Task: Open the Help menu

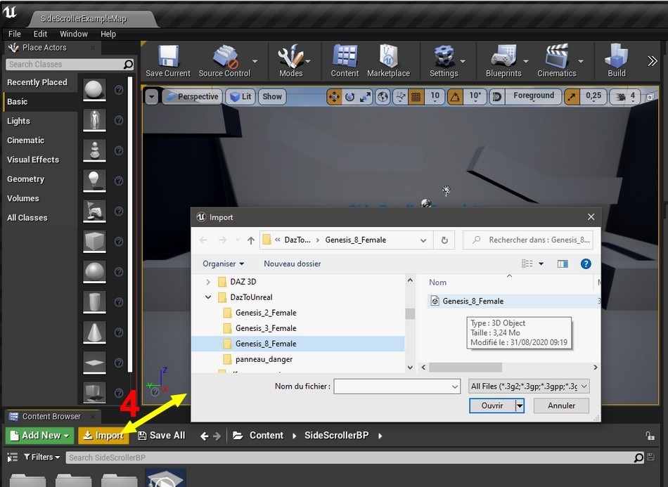Action: [x=108, y=34]
